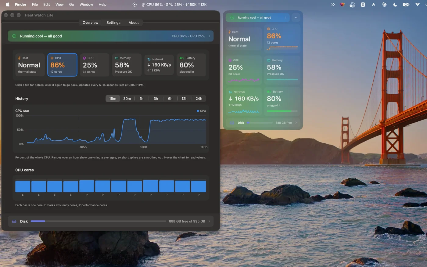
Task: Open the Window menu
Action: 86,5
